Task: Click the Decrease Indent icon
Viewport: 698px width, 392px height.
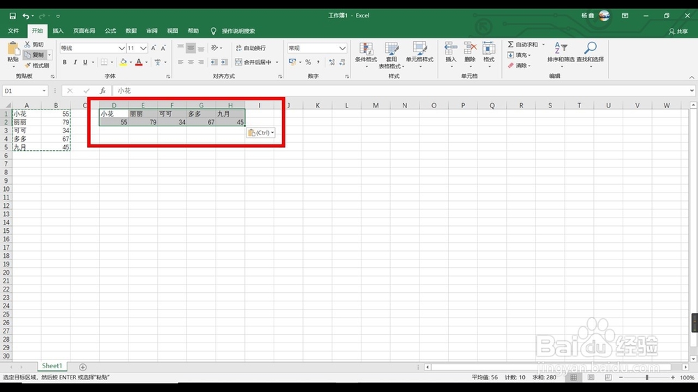Action: coord(214,62)
